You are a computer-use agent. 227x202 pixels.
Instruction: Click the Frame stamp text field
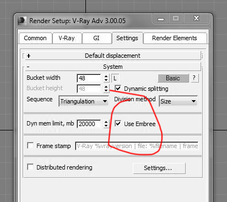click(x=137, y=146)
